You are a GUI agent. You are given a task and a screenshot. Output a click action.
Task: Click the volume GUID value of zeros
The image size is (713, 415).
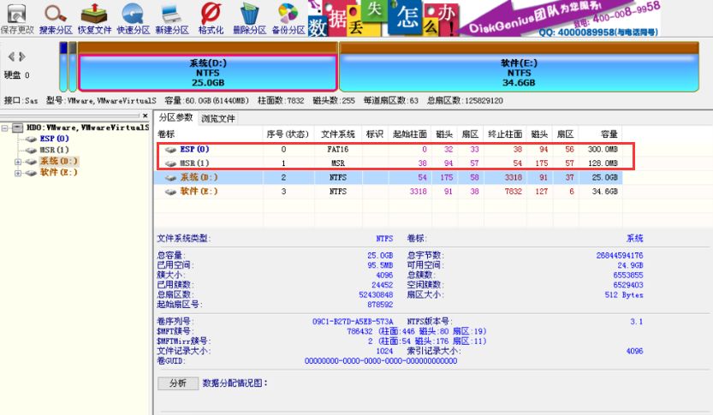tap(381, 361)
